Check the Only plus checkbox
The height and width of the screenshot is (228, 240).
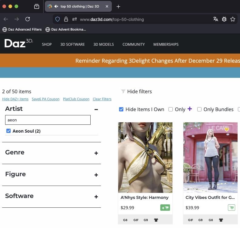171,109
